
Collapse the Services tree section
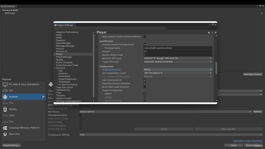pos(55,68)
